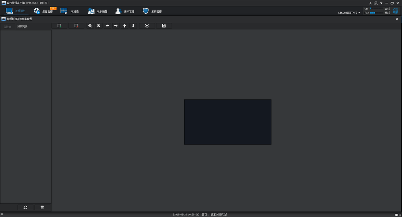Click the move up arrow icon
Screen dimensions: 402x217
(x=125, y=26)
